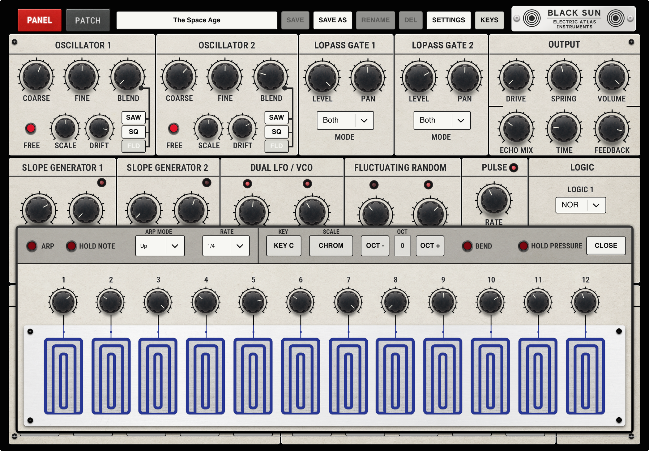This screenshot has width=649, height=451.
Task: Click the Pulse indicator LED
Action: pyautogui.click(x=514, y=168)
